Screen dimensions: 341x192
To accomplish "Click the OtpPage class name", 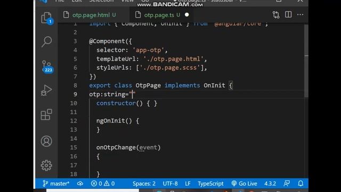I will point(148,85).
